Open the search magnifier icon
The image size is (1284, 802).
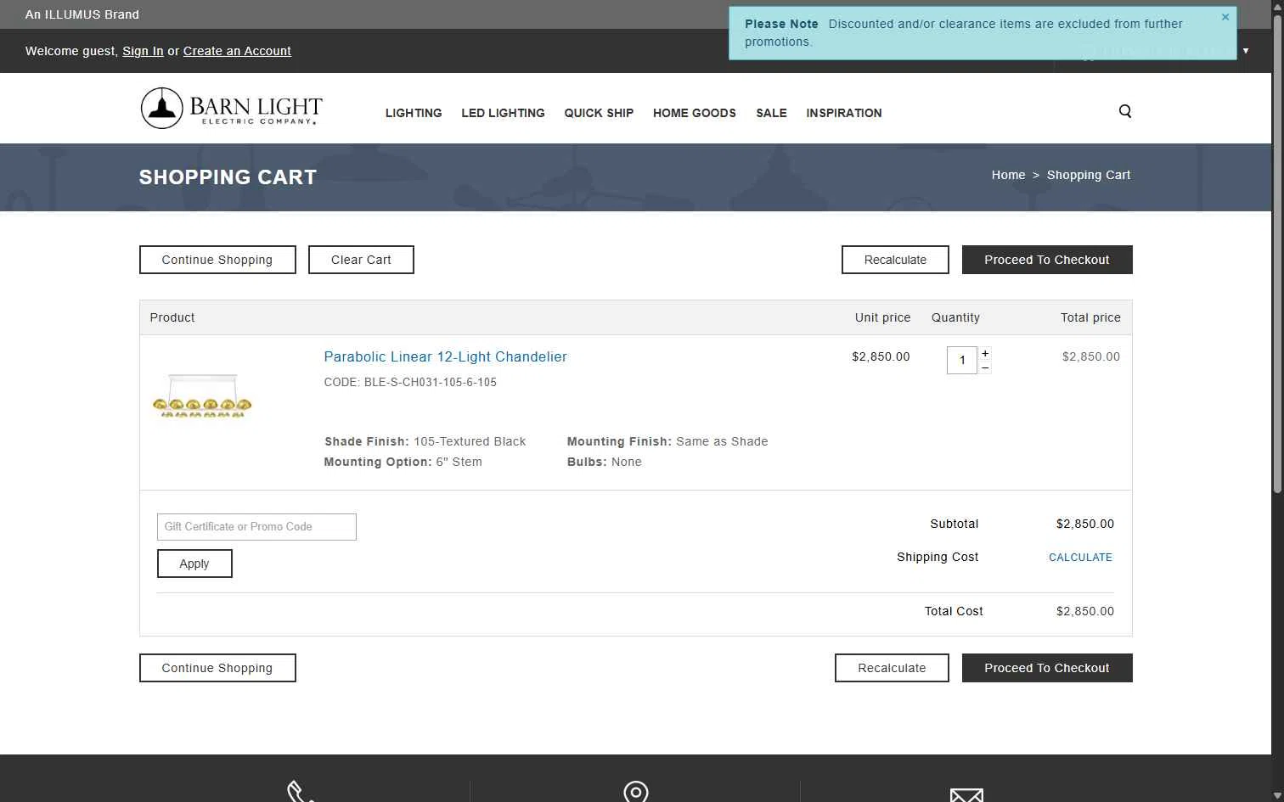coord(1125,111)
